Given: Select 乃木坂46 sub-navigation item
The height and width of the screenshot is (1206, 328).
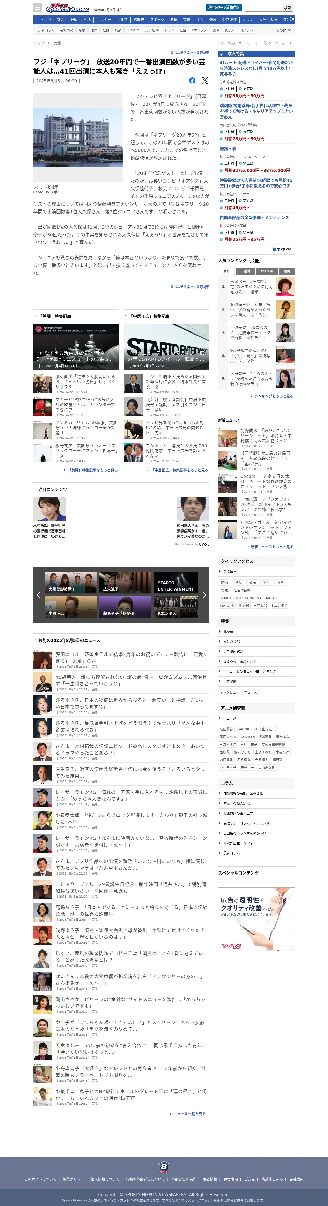Looking at the screenshot, I should click(152, 30).
